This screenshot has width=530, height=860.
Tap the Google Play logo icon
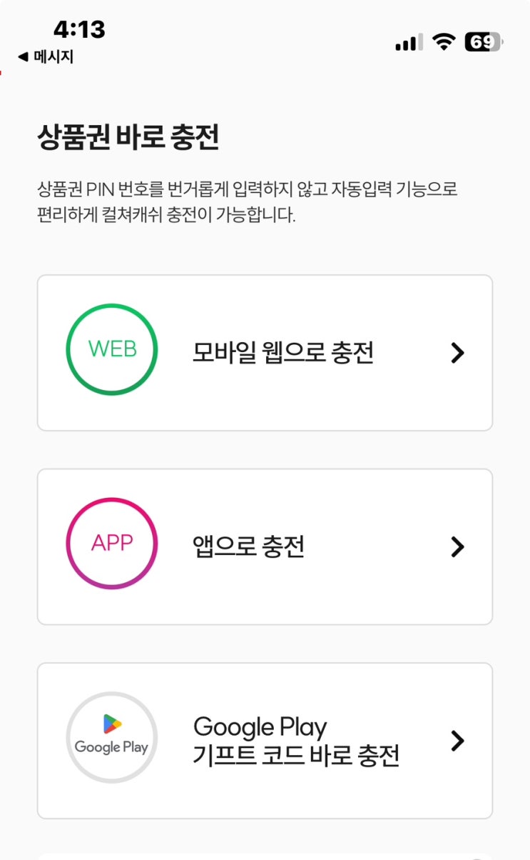(112, 738)
